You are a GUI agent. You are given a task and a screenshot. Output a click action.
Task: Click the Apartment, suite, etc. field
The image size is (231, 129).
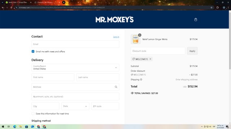tap(75, 96)
